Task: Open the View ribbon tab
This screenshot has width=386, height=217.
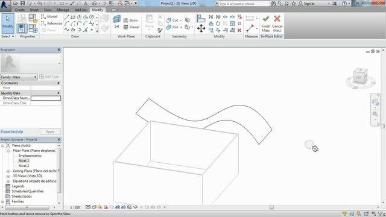Action: 48,10
